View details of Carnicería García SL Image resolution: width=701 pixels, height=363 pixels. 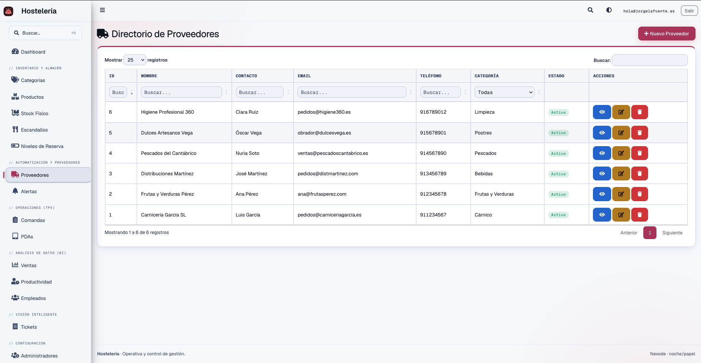602,215
